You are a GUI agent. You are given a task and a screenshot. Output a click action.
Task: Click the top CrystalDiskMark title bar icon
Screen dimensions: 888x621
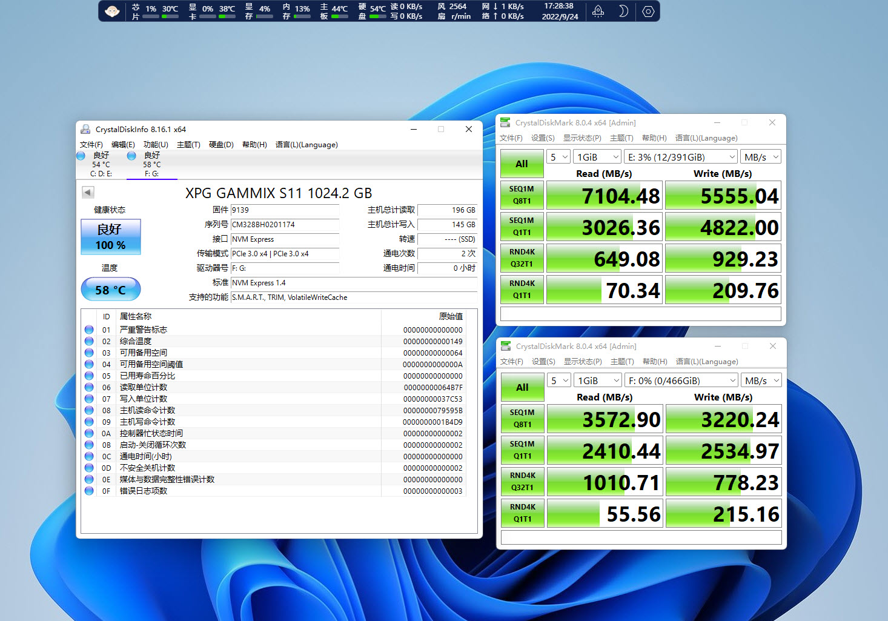pos(505,122)
